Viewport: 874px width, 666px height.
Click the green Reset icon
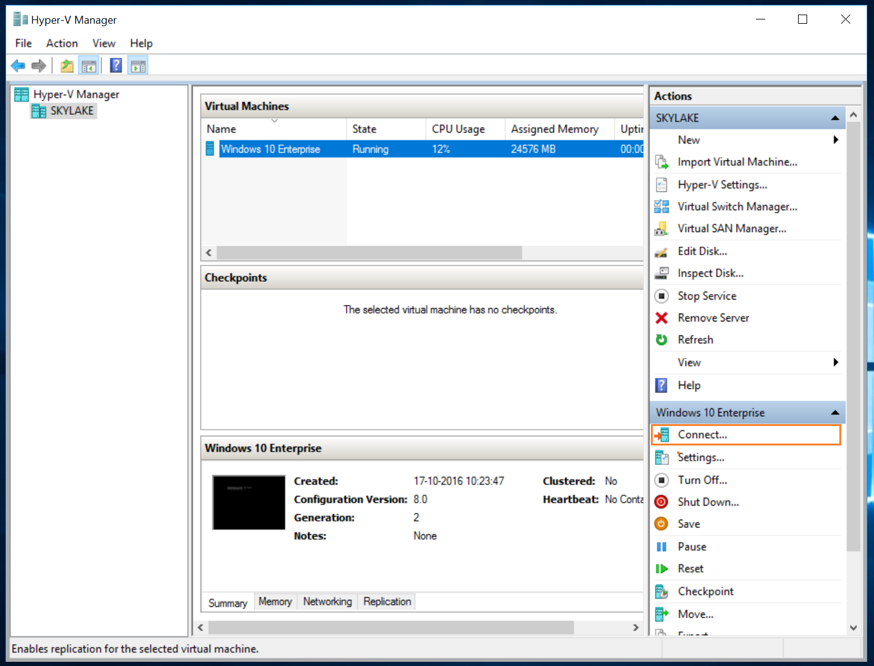pos(662,569)
